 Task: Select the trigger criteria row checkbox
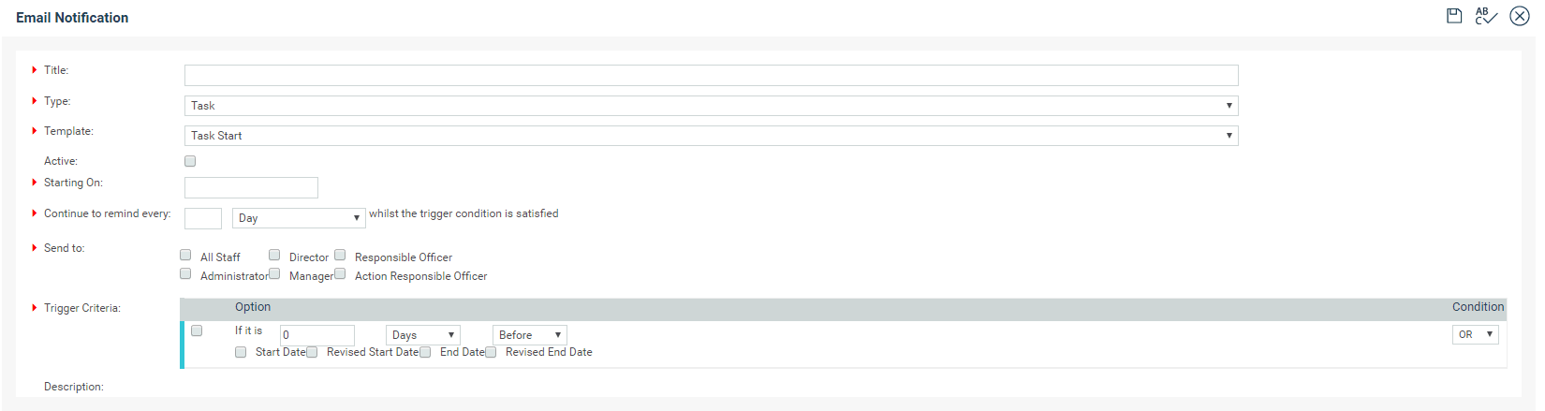click(197, 330)
